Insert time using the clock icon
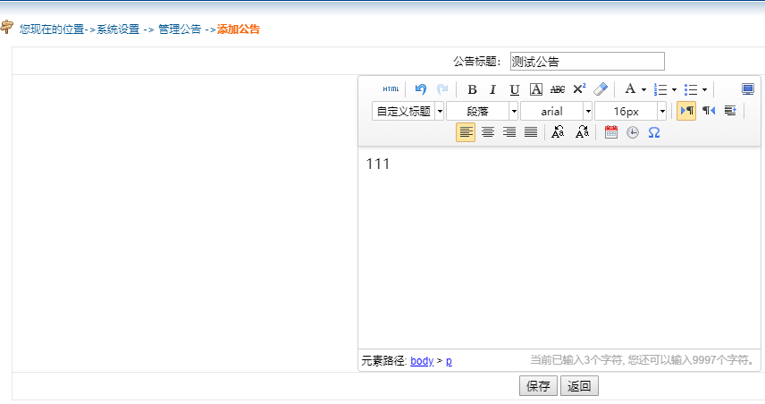This screenshot has height=404, width=765. (633, 132)
